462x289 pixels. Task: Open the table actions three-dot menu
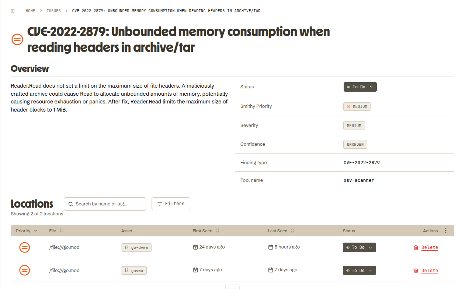(x=446, y=231)
